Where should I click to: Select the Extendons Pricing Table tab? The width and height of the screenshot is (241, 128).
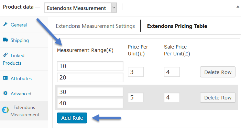click(177, 26)
